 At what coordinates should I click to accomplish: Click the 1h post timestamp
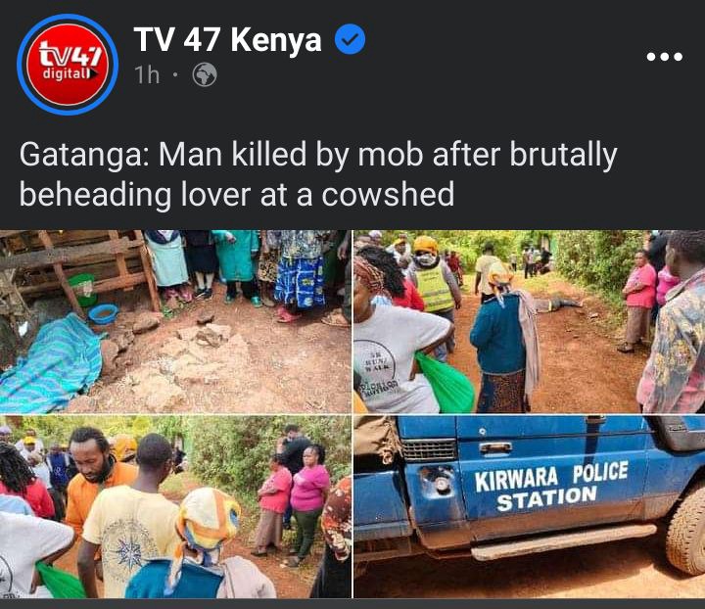point(147,74)
